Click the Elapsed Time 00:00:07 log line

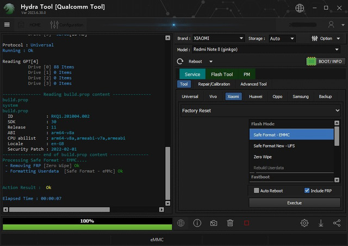(32, 199)
